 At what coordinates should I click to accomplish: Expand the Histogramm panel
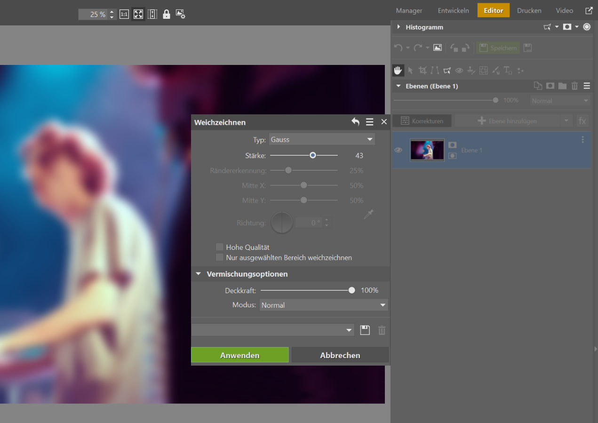[x=399, y=27]
